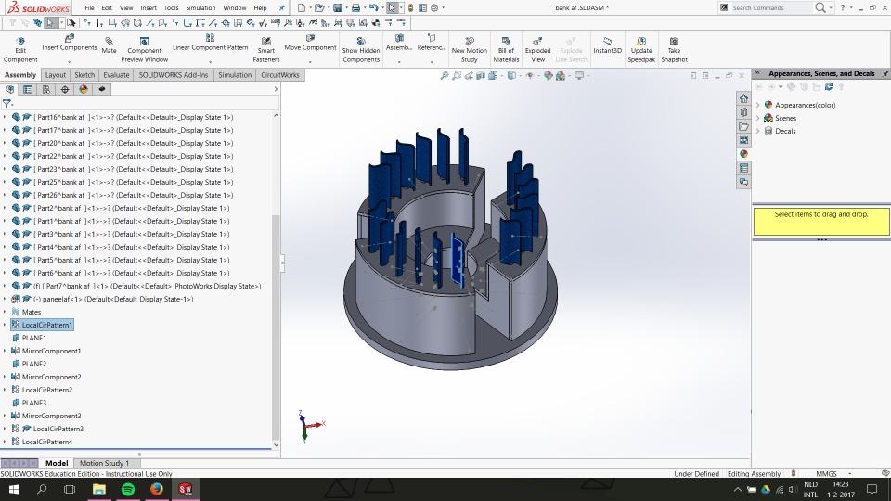This screenshot has width=891, height=501.
Task: Click MMGS units in status bar
Action: (x=826, y=474)
